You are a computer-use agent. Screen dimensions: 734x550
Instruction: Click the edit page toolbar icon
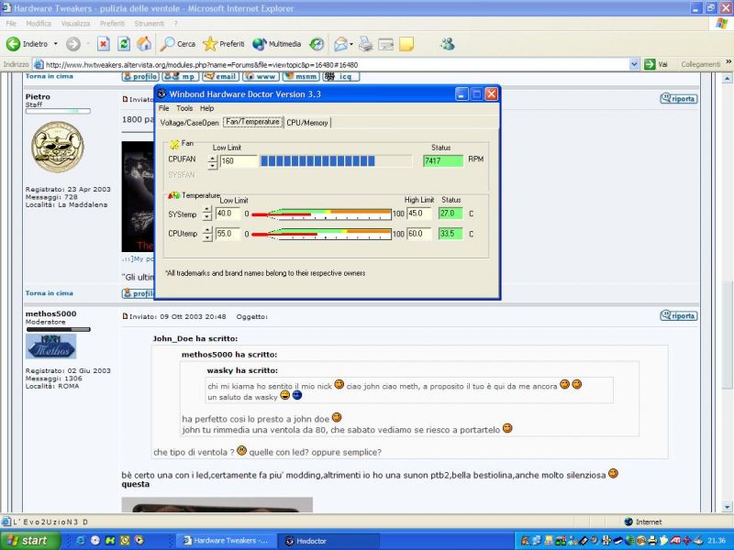tap(385, 44)
